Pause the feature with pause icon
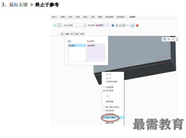The height and width of the screenshot is (138, 186). 113,25
